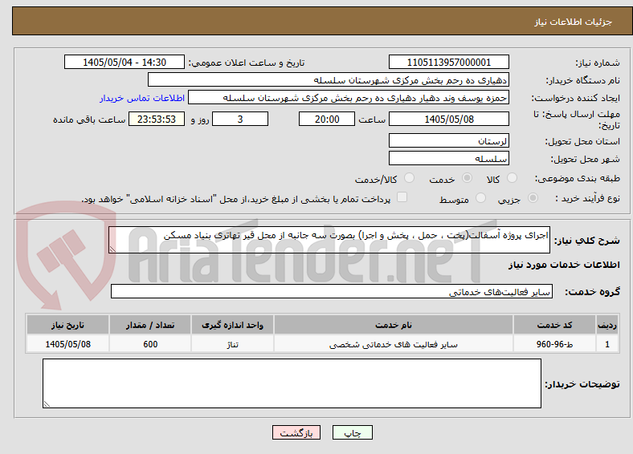633x454 pixels.
Task: Open the اطلاعات تماس خریدار link
Action: pyautogui.click(x=142, y=98)
